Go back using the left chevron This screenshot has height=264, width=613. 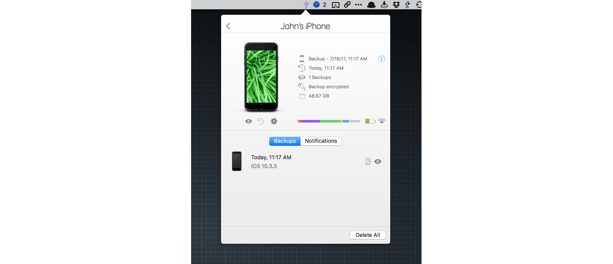tap(228, 26)
